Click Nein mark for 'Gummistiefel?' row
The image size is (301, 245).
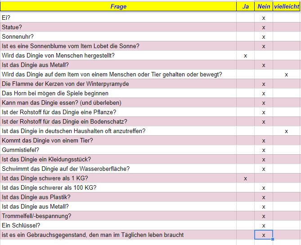coord(264,150)
